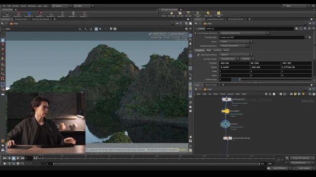Click the playback range slider bar
316x177 pixels.
[x=157, y=164]
